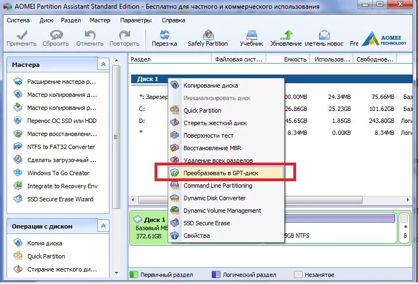
Task: Click the Перез-ка (Reload) toolbar icon
Action: click(x=164, y=38)
